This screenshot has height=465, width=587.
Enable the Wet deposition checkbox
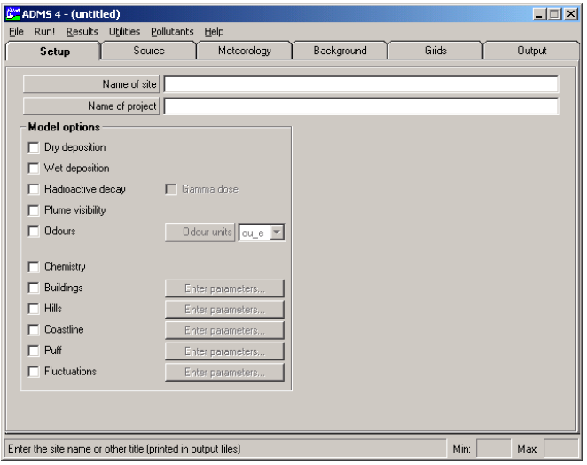tap(34, 169)
